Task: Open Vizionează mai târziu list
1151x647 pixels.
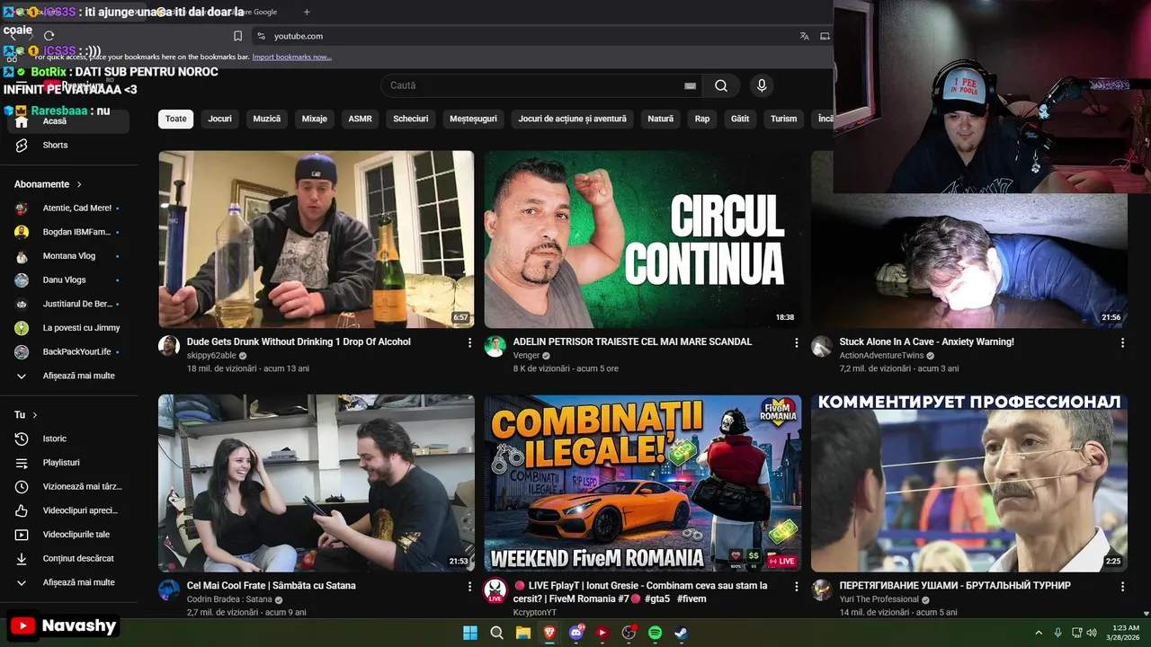Action: pos(68,486)
